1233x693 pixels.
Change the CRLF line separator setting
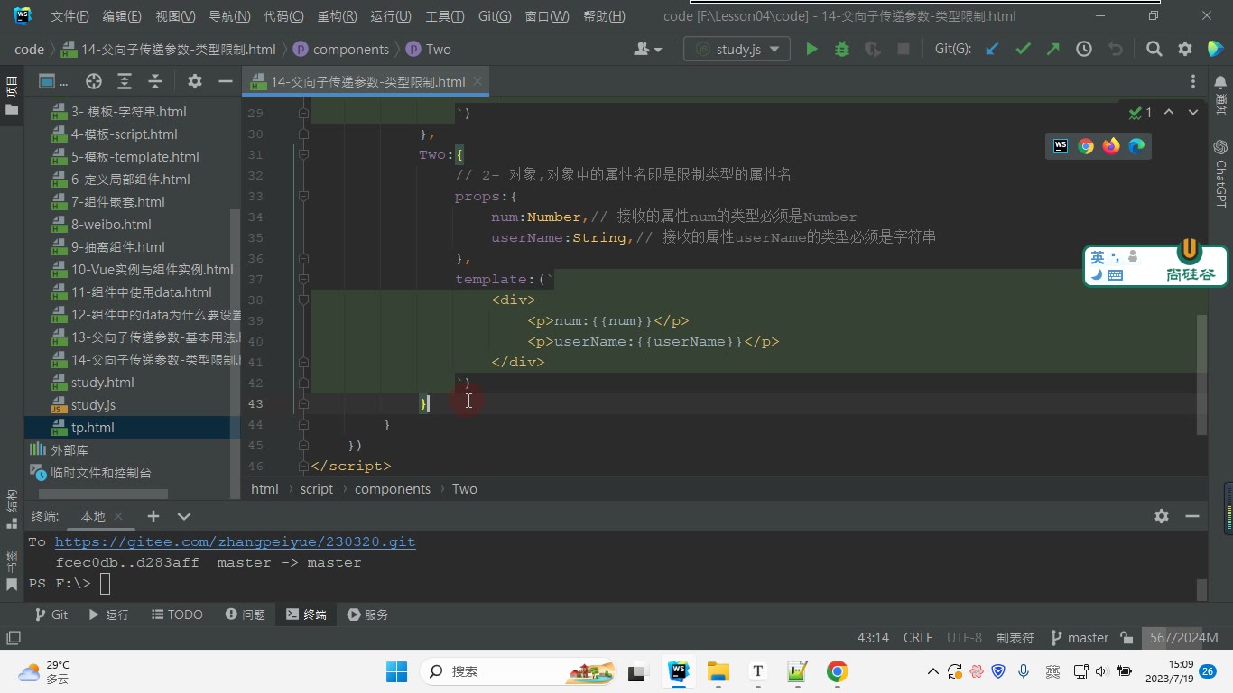(x=918, y=638)
